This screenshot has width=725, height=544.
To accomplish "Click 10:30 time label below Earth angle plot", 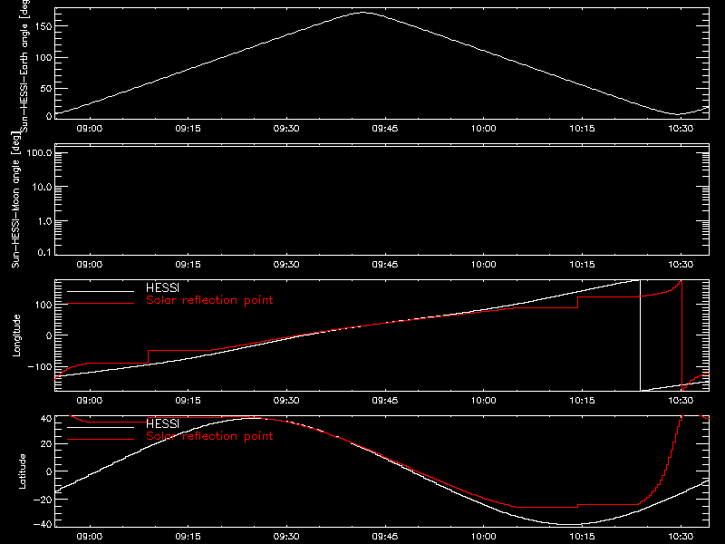I will (x=681, y=129).
